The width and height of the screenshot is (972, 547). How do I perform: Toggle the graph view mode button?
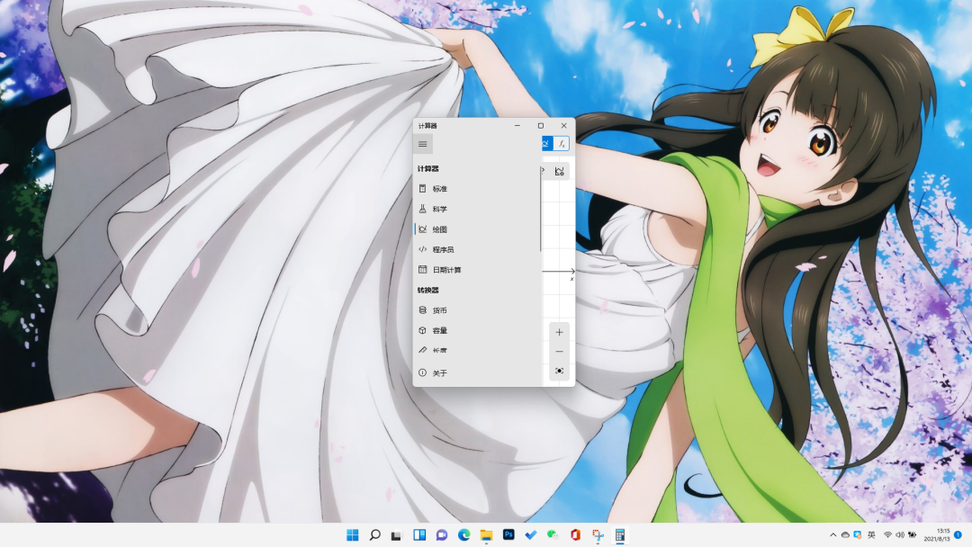547,144
